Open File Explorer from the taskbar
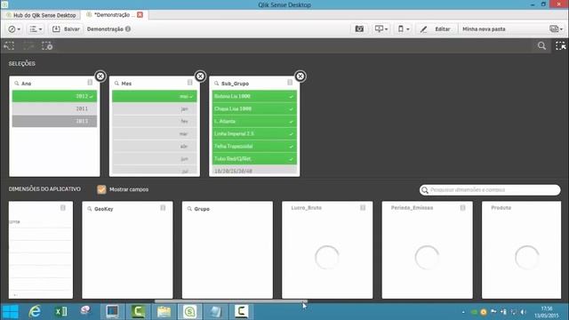The width and height of the screenshot is (569, 320). pyautogui.click(x=164, y=312)
